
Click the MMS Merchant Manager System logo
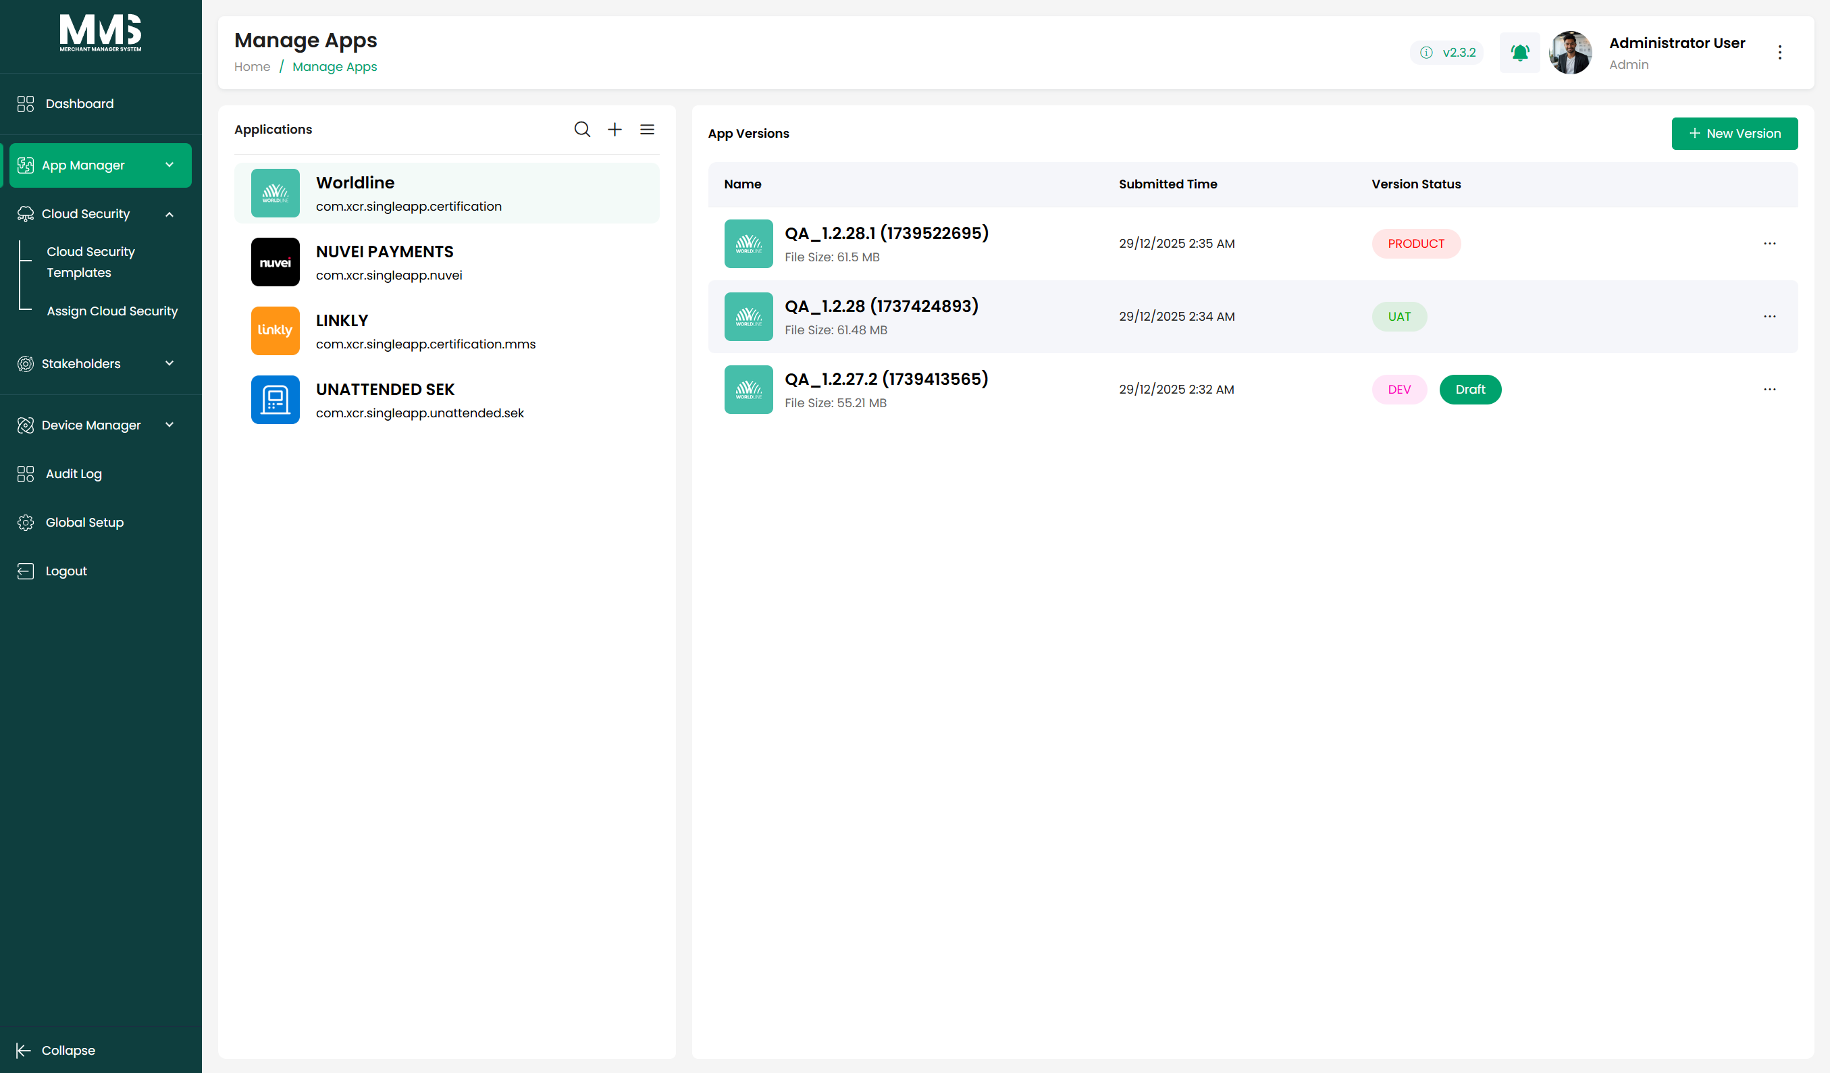pos(100,33)
